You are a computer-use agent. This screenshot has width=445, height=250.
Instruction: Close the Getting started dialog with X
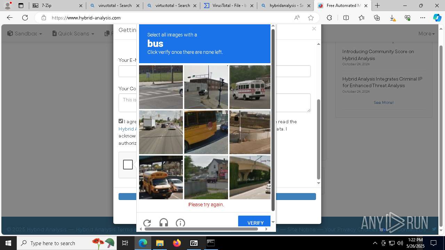[314, 29]
